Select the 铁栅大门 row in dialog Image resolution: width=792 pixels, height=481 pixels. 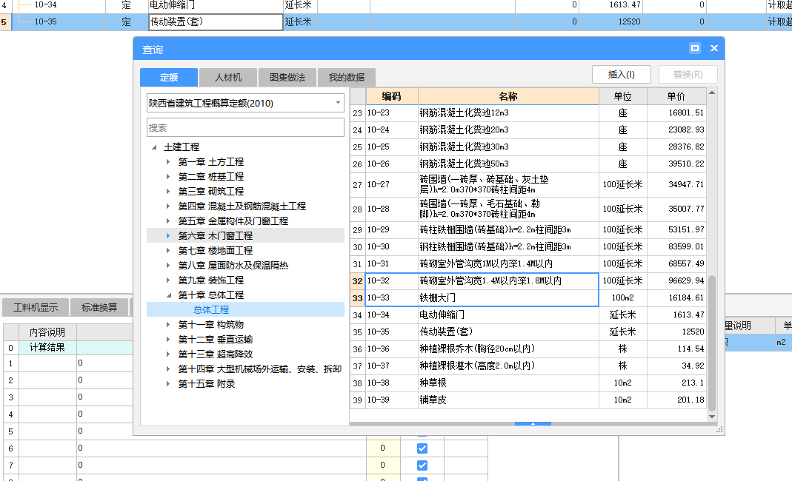(x=528, y=297)
